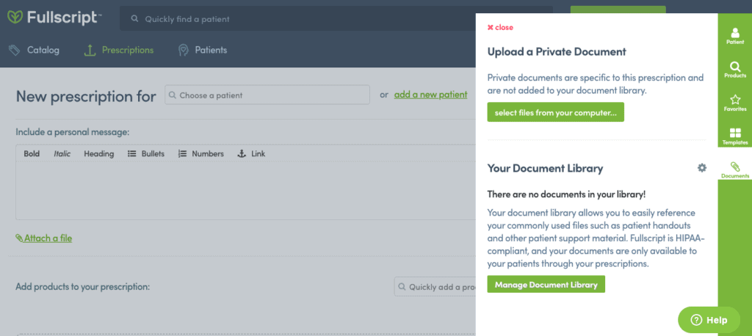Click the Fullscript logo
Screen dimensions: 752x336
tap(54, 18)
